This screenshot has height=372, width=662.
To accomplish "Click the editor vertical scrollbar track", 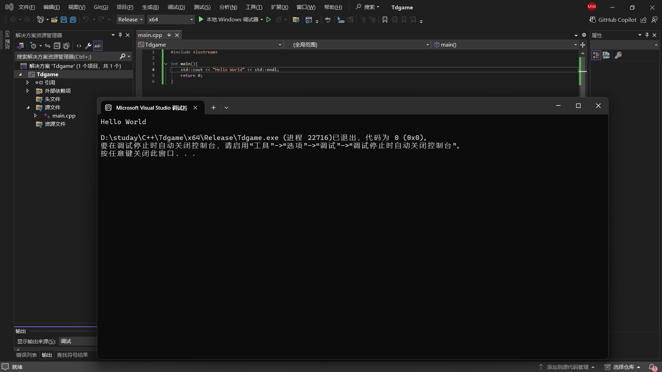I will coord(583,86).
